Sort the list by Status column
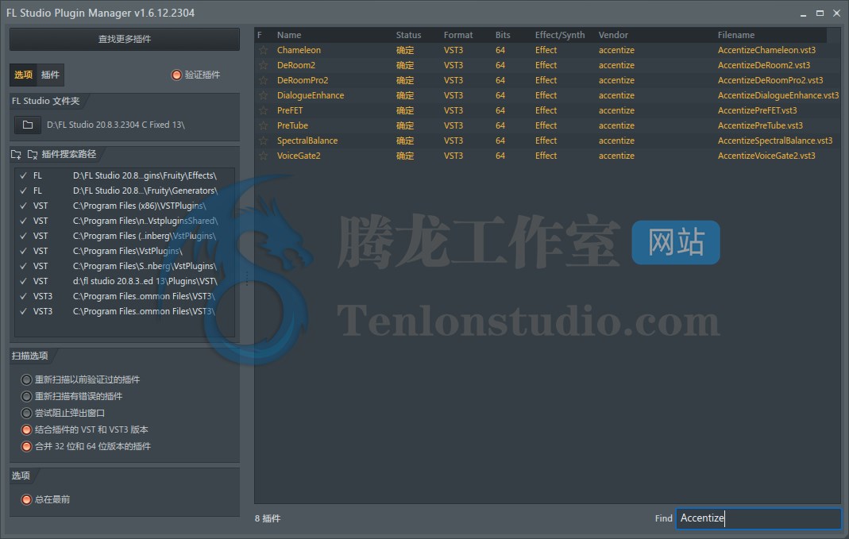The height and width of the screenshot is (539, 849). coord(408,35)
